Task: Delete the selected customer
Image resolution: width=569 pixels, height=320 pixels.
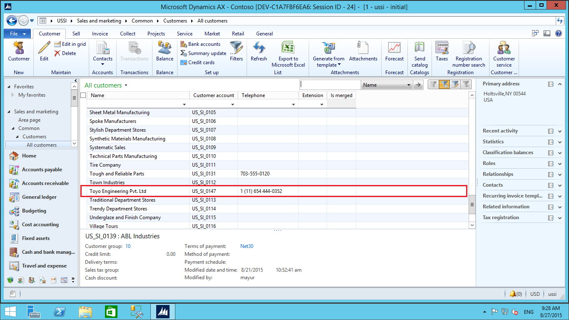Action: [x=65, y=53]
